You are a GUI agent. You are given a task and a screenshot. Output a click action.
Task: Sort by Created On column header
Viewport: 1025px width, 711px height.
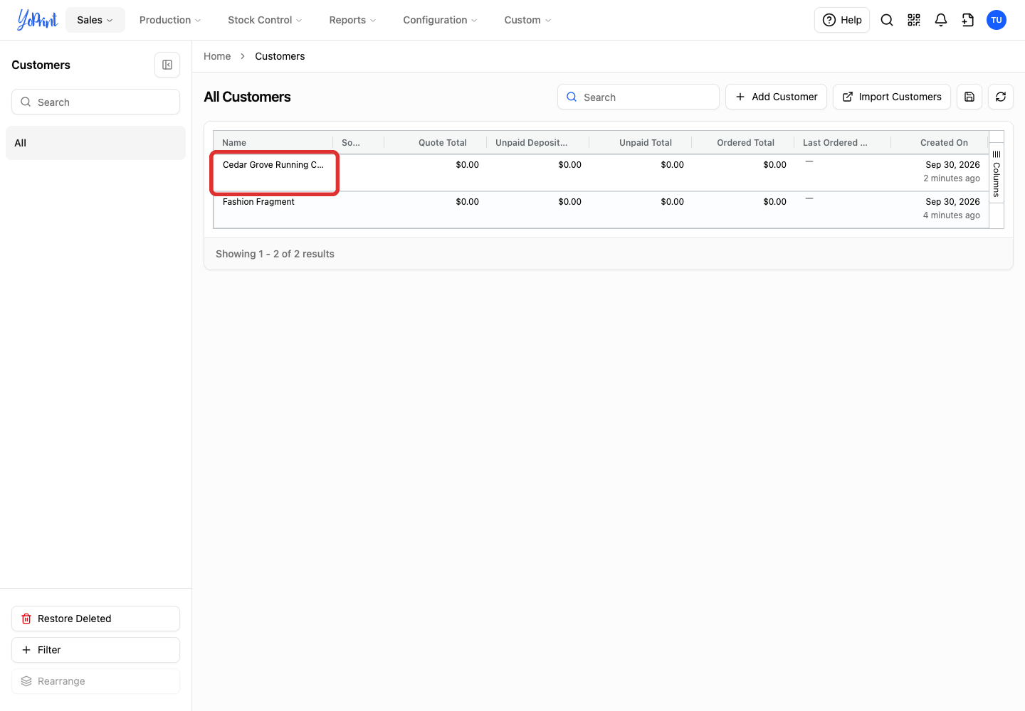coord(940,142)
